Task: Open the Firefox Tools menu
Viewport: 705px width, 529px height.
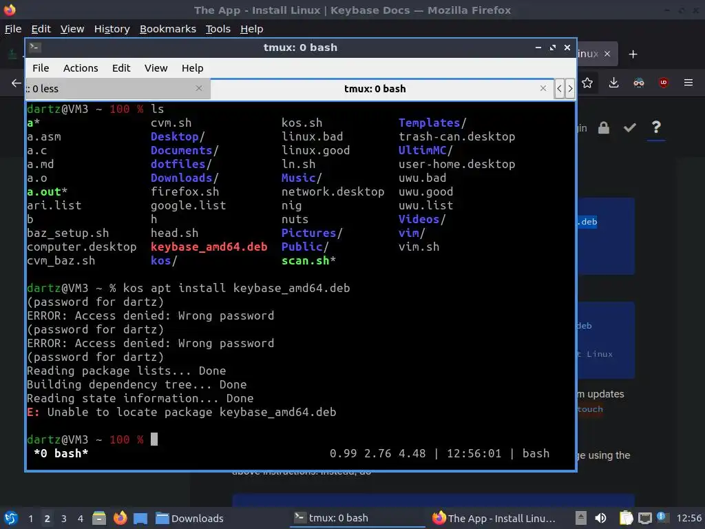Action: click(218, 29)
